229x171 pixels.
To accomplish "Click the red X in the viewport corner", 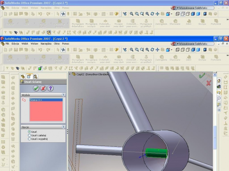I will (x=209, y=83).
